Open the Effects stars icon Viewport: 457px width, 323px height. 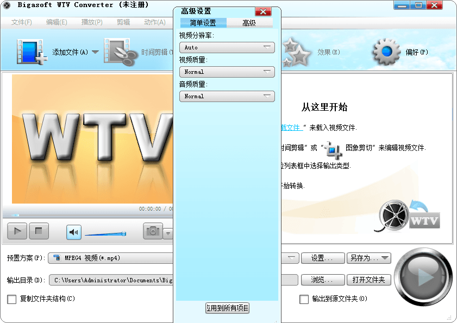296,53
